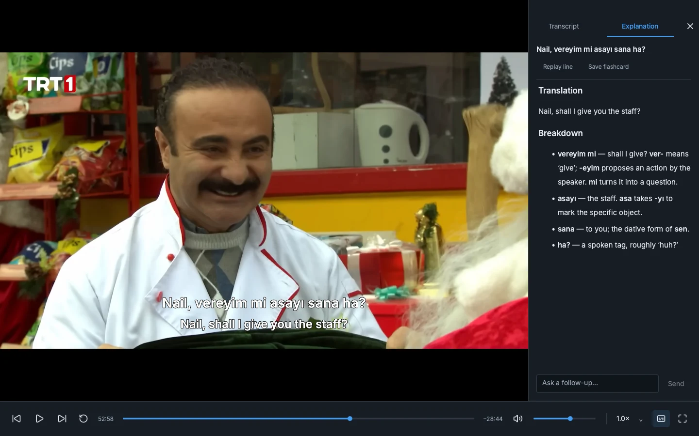Click the Send button
The width and height of the screenshot is (699, 436).
676,384
